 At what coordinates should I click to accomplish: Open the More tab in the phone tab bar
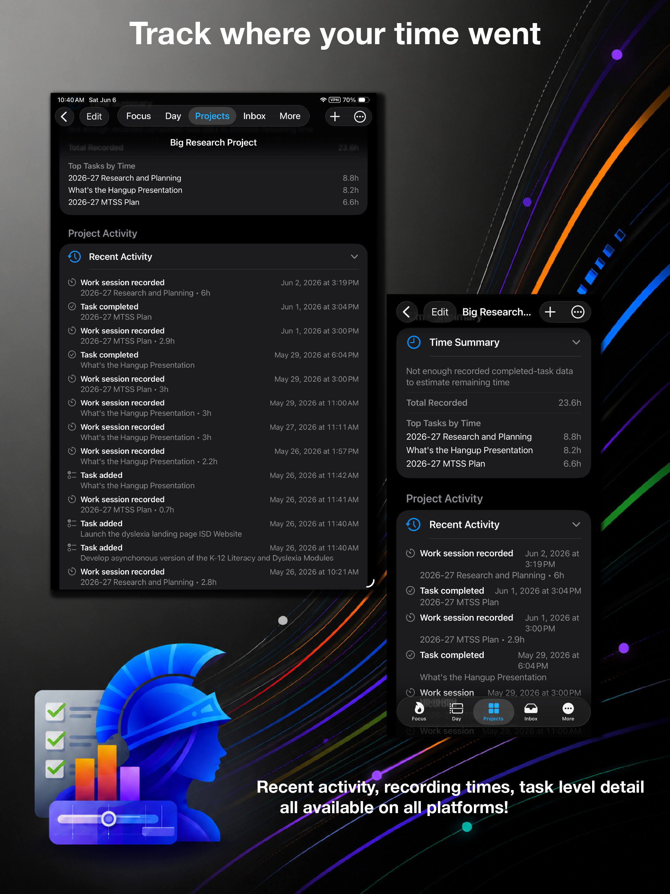568,711
